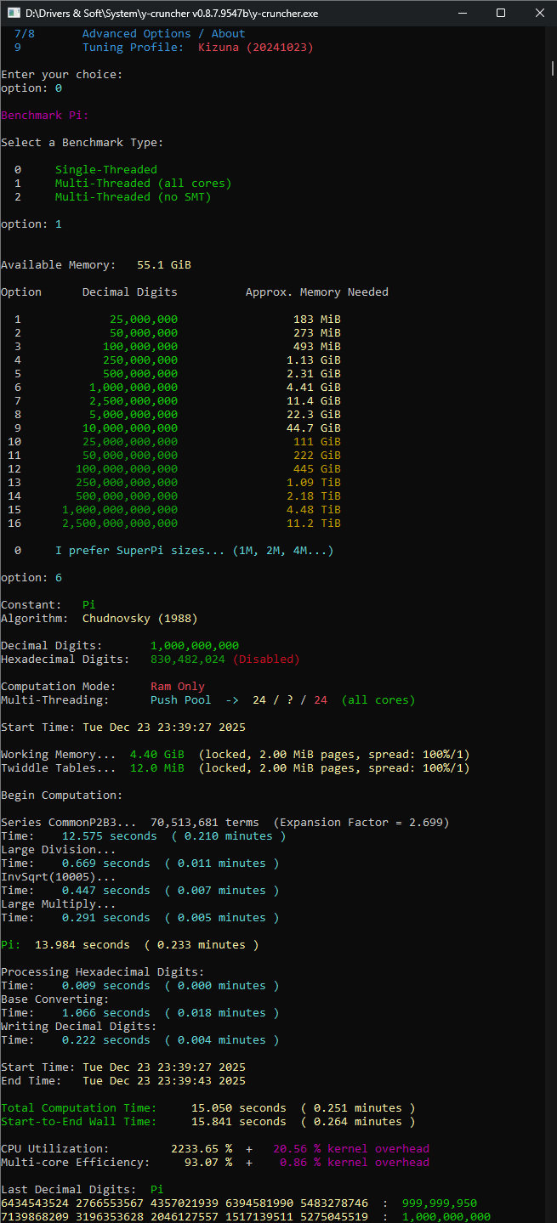Click the '11.2 TiB' memory value
The image size is (557, 1223).
click(x=313, y=524)
